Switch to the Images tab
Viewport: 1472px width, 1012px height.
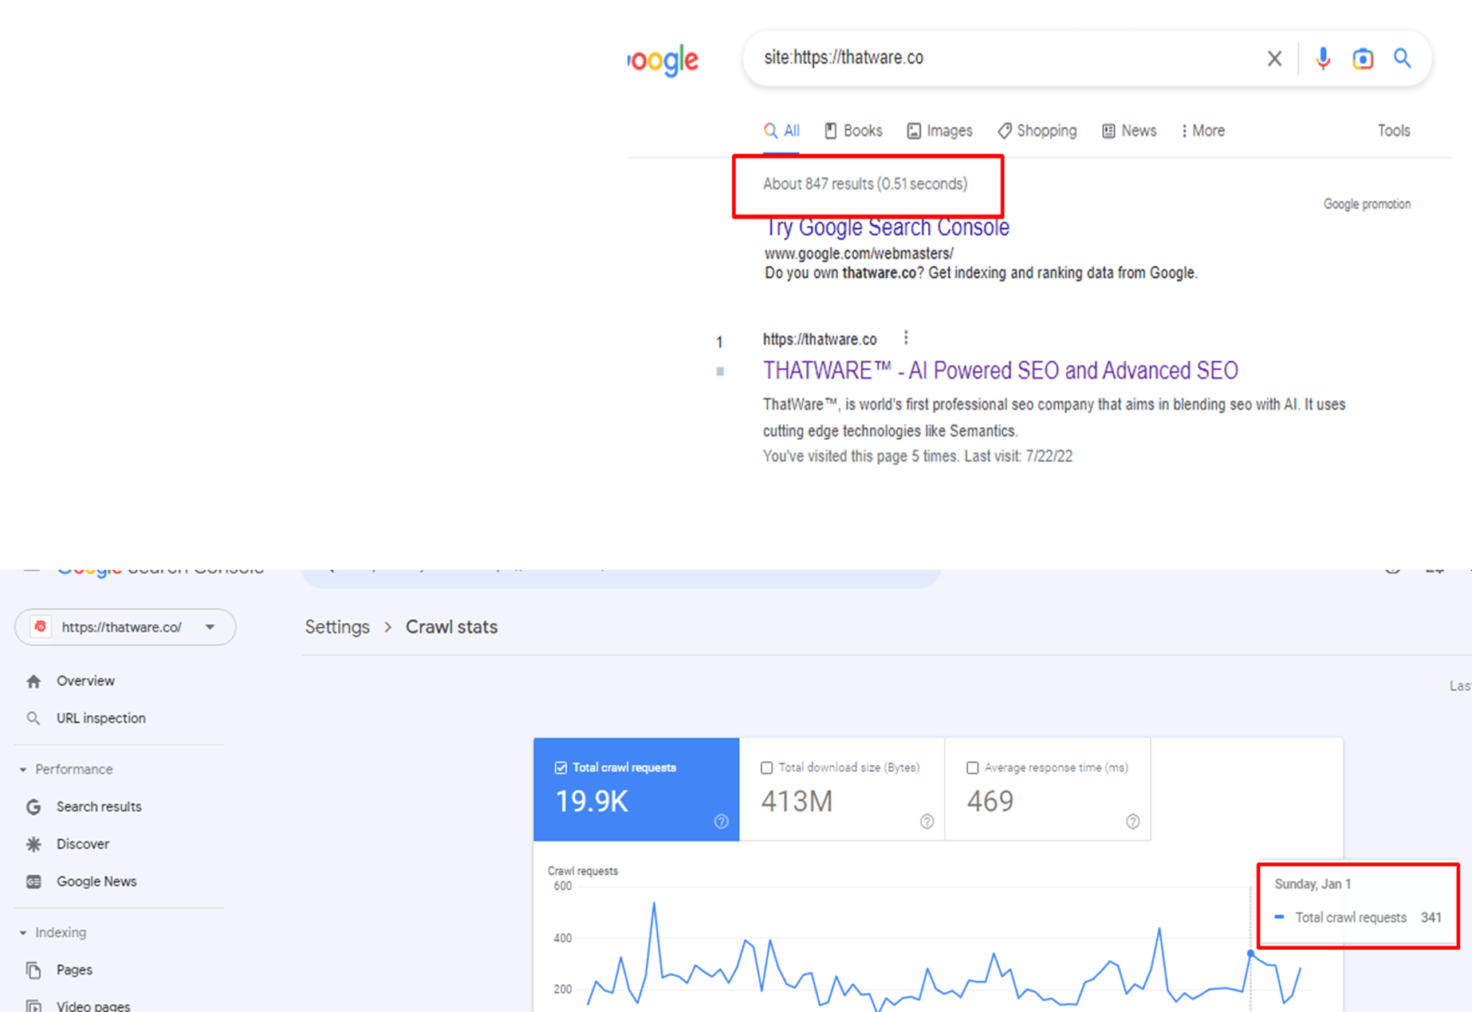(939, 131)
